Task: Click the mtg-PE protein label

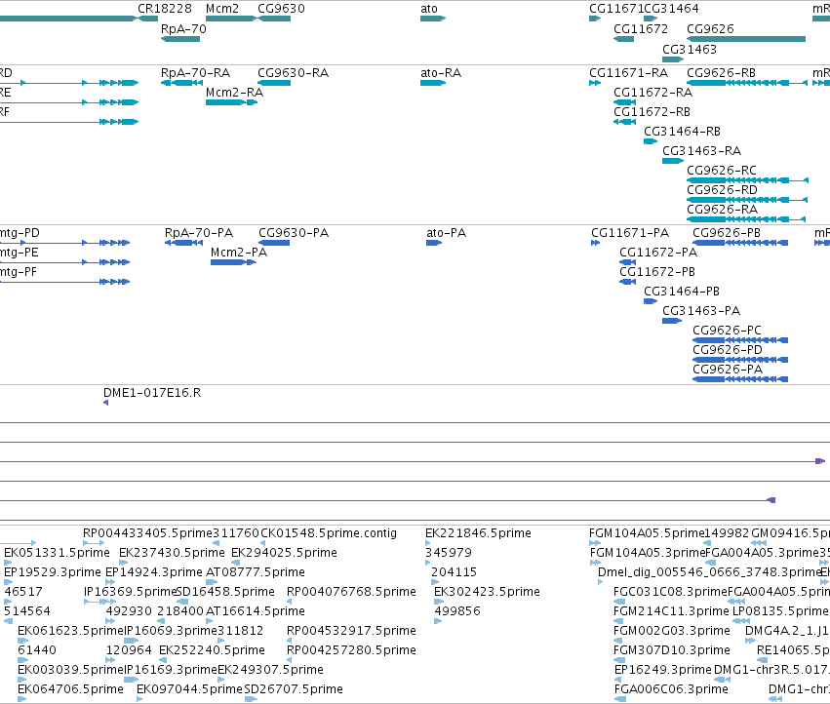Action: pos(20,253)
